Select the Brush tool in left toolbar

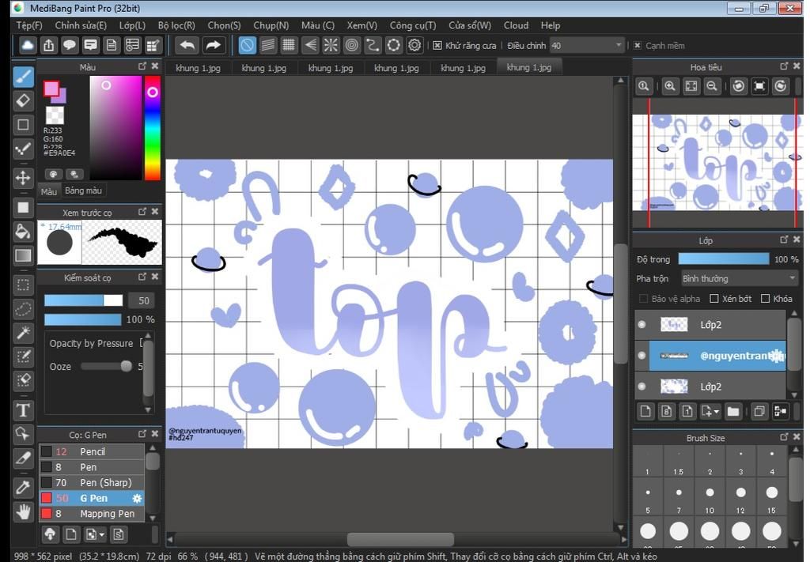(23, 77)
